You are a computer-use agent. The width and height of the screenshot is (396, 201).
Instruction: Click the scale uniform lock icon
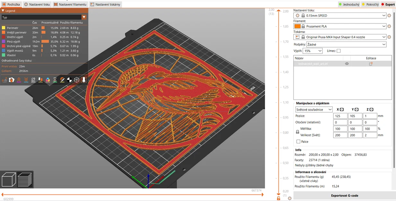[297, 132]
